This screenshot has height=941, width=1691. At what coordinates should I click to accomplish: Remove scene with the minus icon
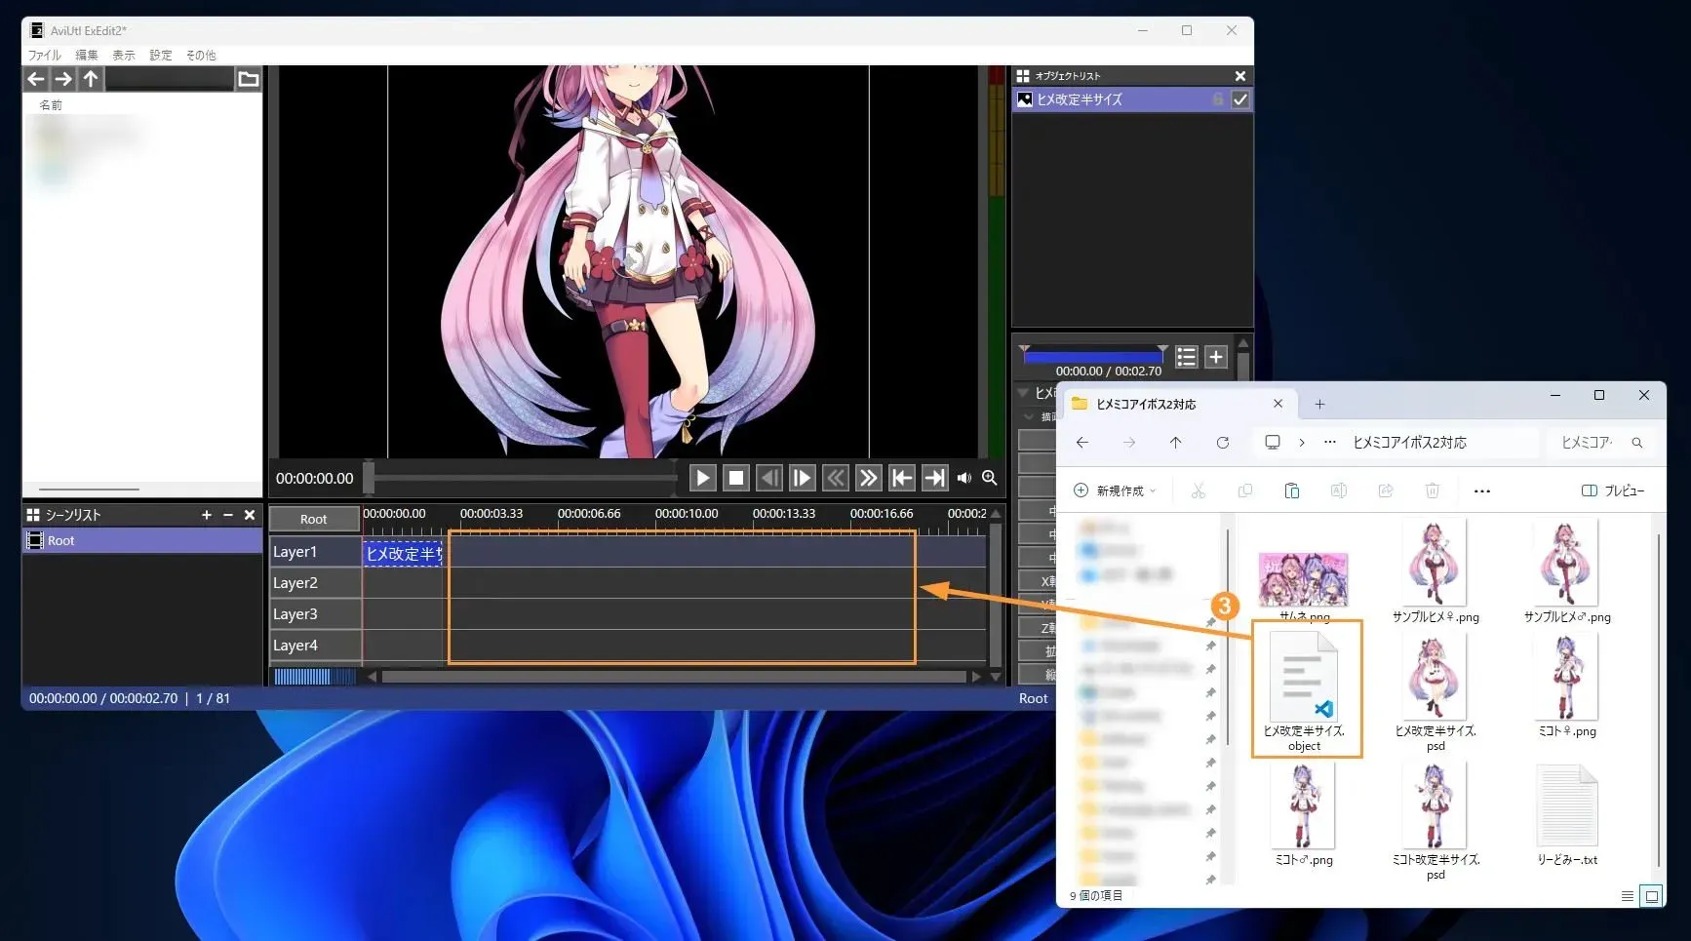228,515
